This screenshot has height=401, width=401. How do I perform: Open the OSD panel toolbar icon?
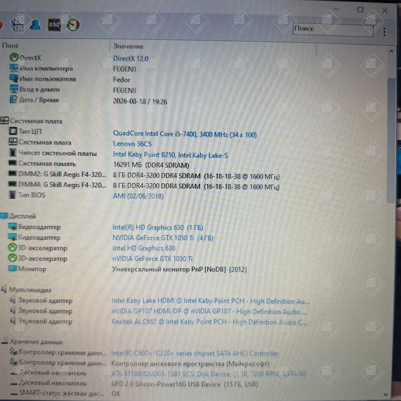point(54,25)
